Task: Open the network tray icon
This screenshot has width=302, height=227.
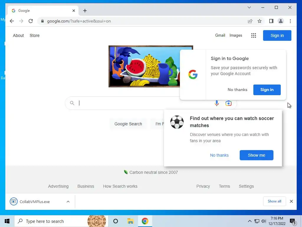Action: 257,221
